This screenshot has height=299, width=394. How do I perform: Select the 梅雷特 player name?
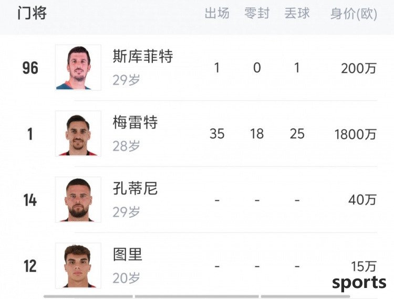coord(135,122)
